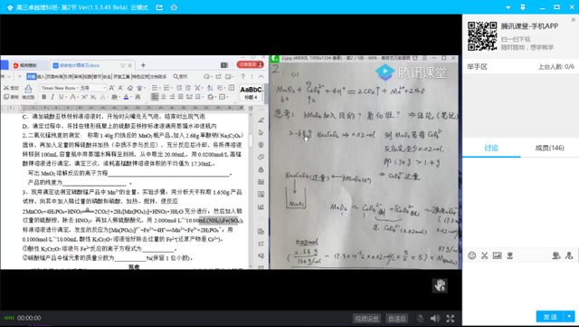
Task: Open the title bar menu dropdown arrow
Action: 508,7
